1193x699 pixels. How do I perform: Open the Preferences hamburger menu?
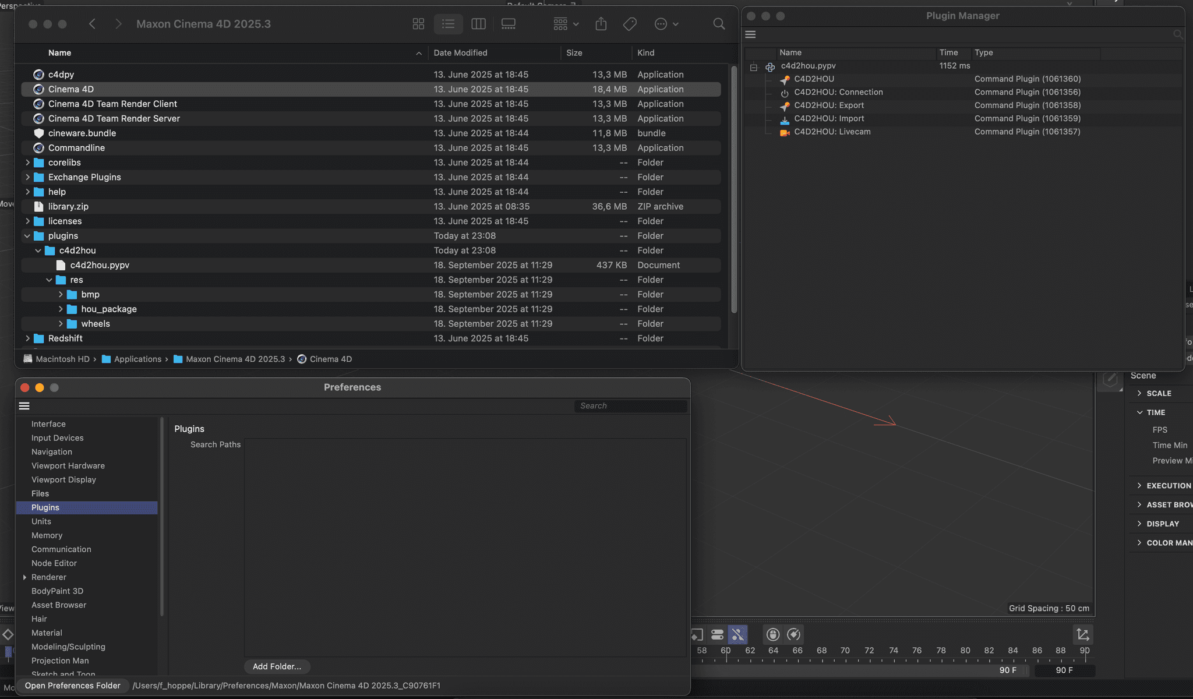[x=24, y=406]
